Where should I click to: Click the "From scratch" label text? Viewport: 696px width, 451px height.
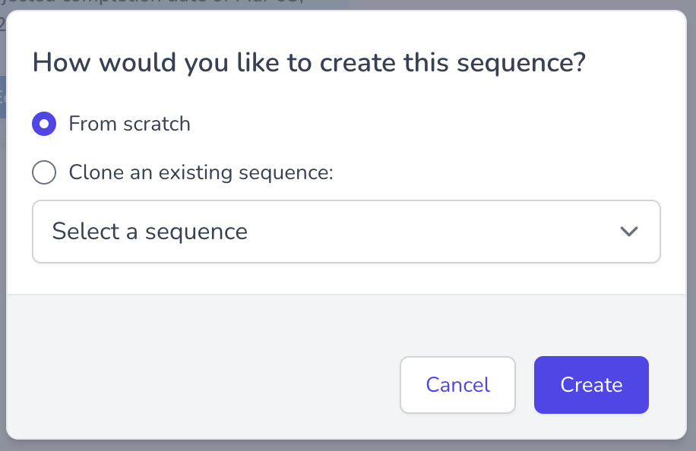click(x=129, y=124)
